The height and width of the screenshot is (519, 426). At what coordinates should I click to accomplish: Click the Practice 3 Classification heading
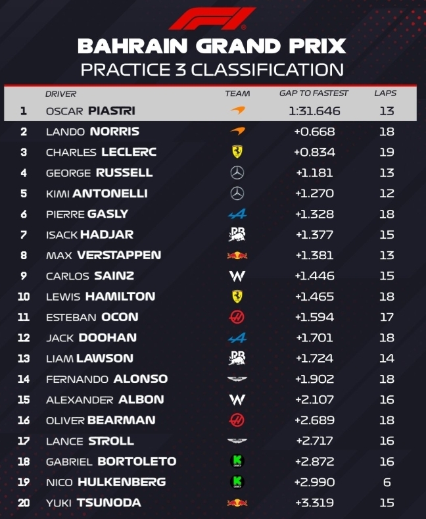coord(211,69)
